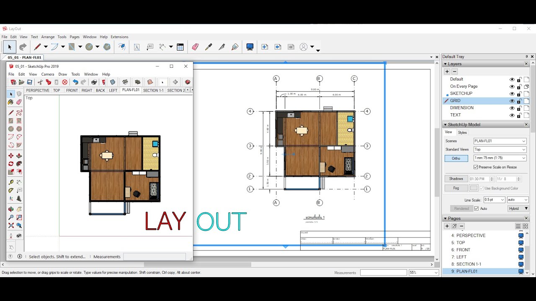Go to previous page via toolbar icon

278,47
